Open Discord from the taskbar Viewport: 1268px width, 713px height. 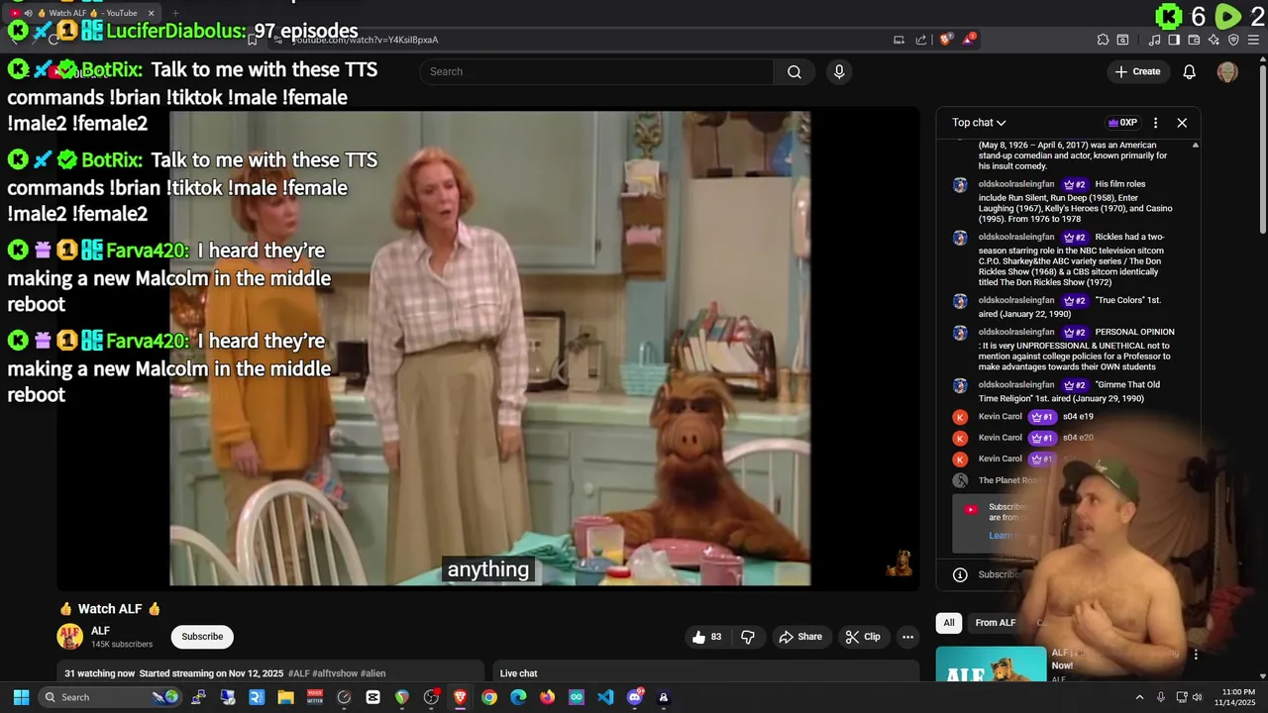(x=635, y=697)
